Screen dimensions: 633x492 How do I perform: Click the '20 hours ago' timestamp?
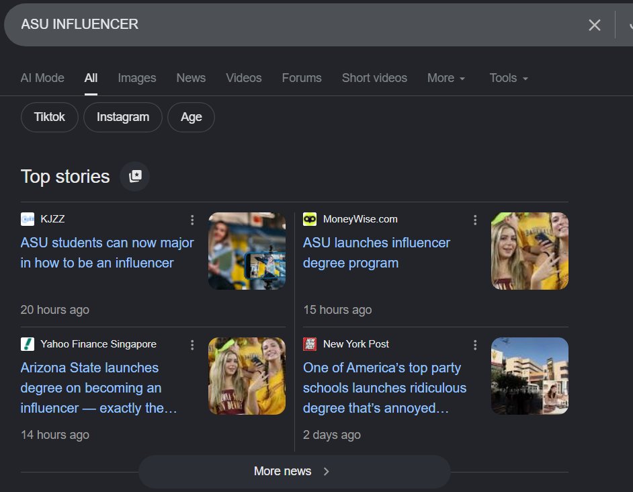(x=55, y=310)
